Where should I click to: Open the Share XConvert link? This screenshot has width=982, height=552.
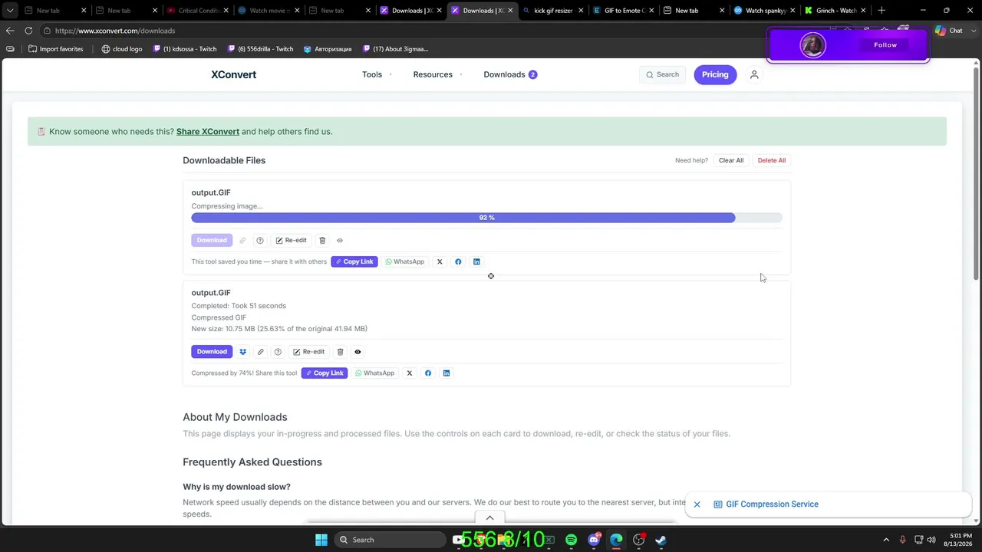tap(208, 132)
